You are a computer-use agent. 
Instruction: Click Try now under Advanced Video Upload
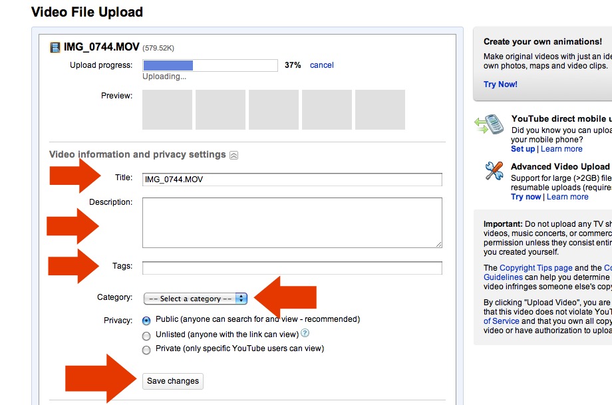(526, 197)
